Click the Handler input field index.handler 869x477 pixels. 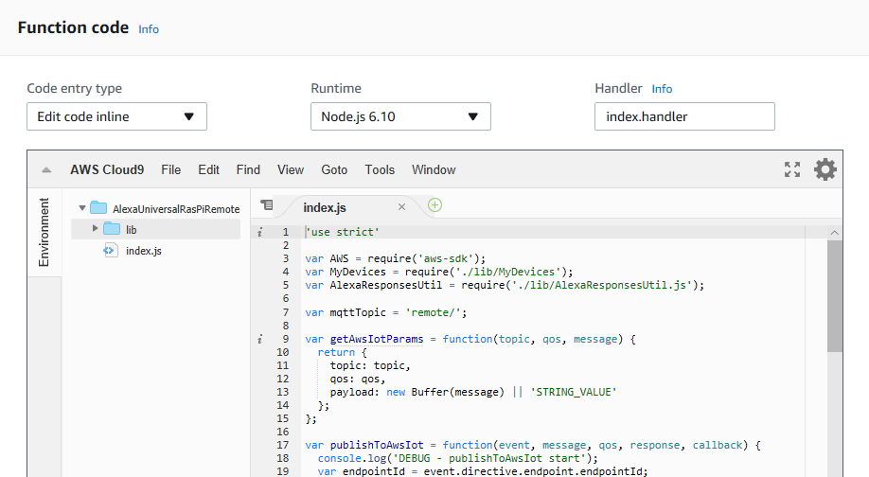[684, 116]
